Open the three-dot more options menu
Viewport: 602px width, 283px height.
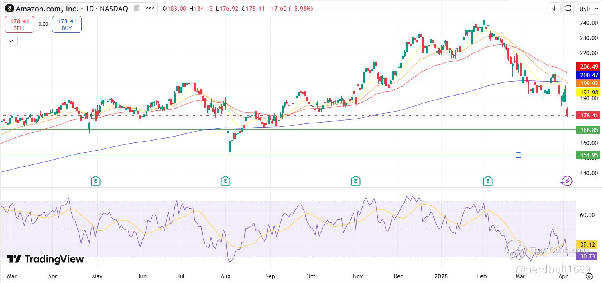[x=151, y=8]
